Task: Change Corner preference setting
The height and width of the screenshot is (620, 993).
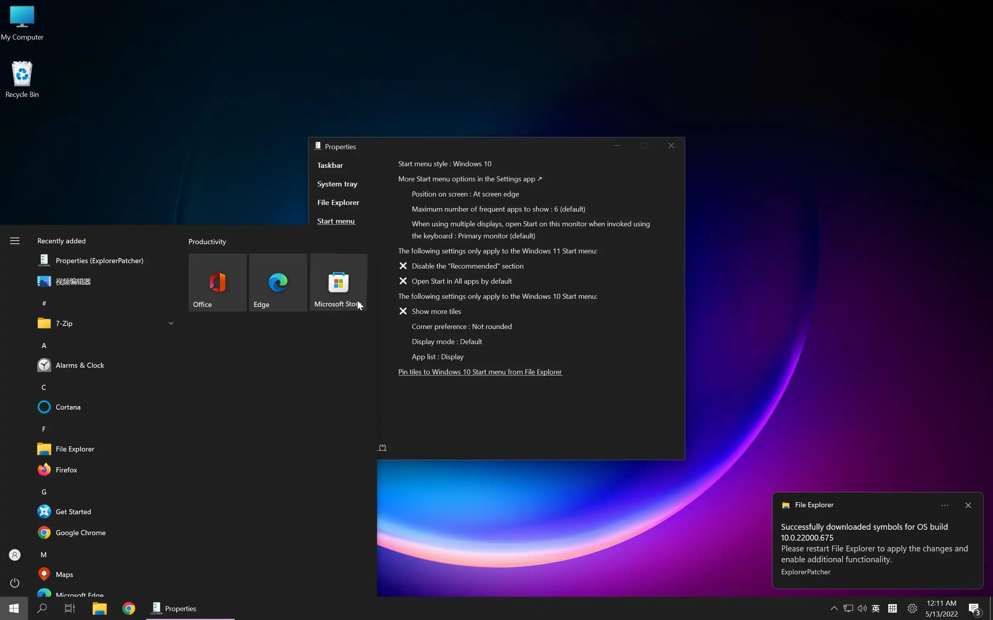Action: pyautogui.click(x=461, y=326)
